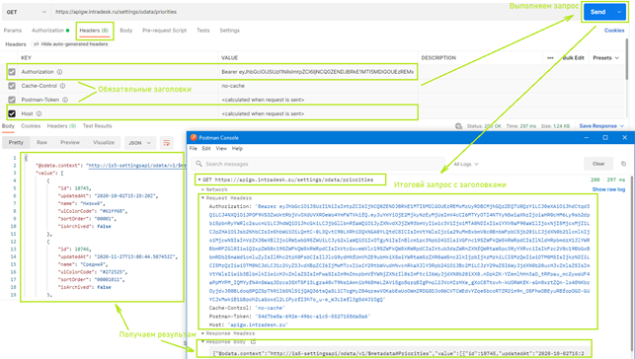Collapse the Request Headers section
The image size is (635, 359).
point(202,198)
